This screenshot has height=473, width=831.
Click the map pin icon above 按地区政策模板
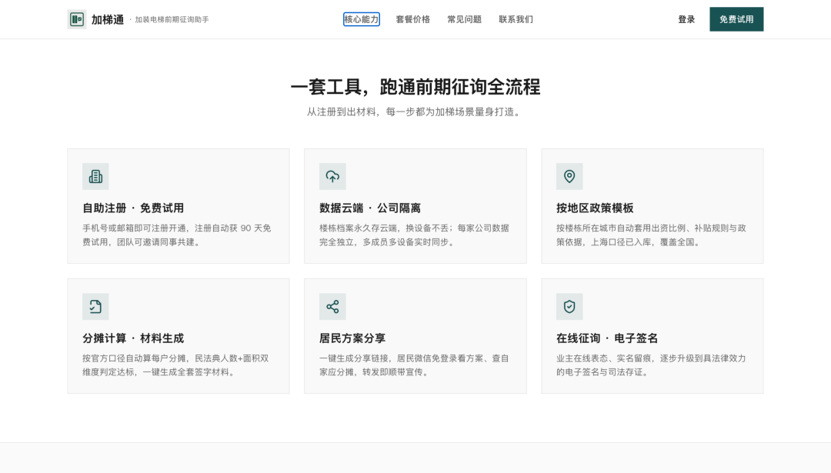pyautogui.click(x=569, y=176)
